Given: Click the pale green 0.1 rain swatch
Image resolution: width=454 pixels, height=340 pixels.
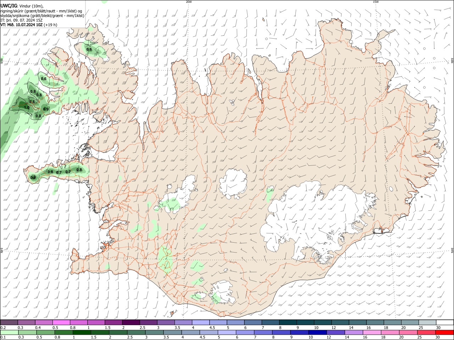Looking at the screenshot, I should pos(9,332).
